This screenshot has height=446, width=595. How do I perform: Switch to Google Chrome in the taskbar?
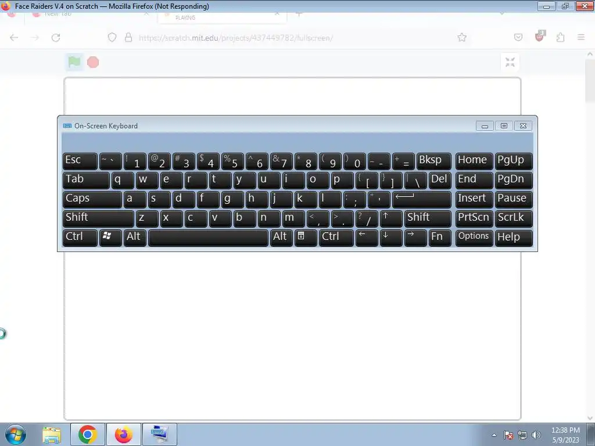pos(88,434)
